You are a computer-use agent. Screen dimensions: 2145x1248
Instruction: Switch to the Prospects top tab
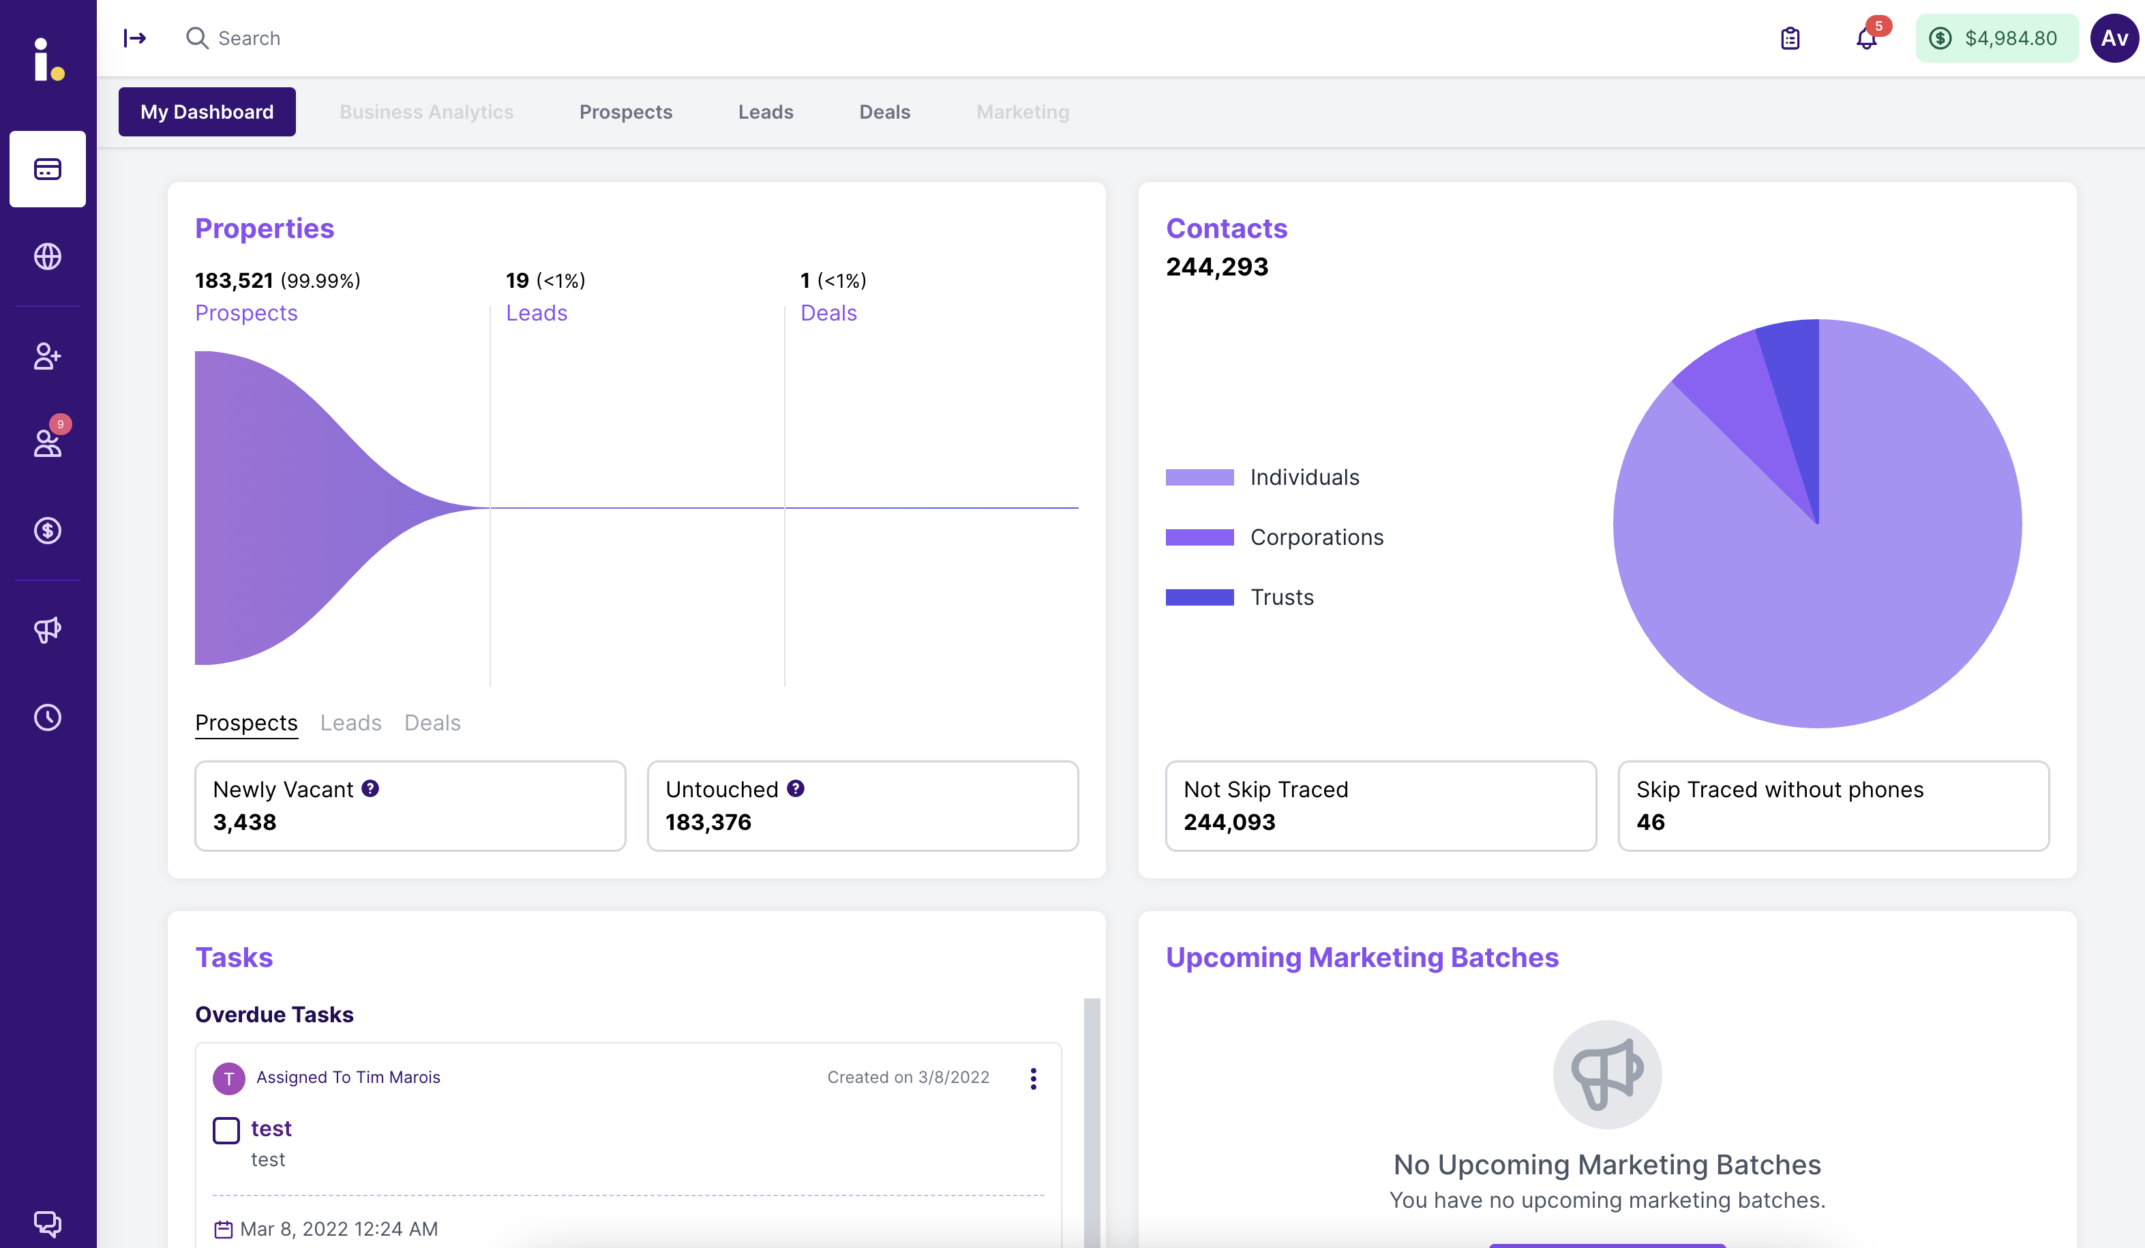(626, 112)
